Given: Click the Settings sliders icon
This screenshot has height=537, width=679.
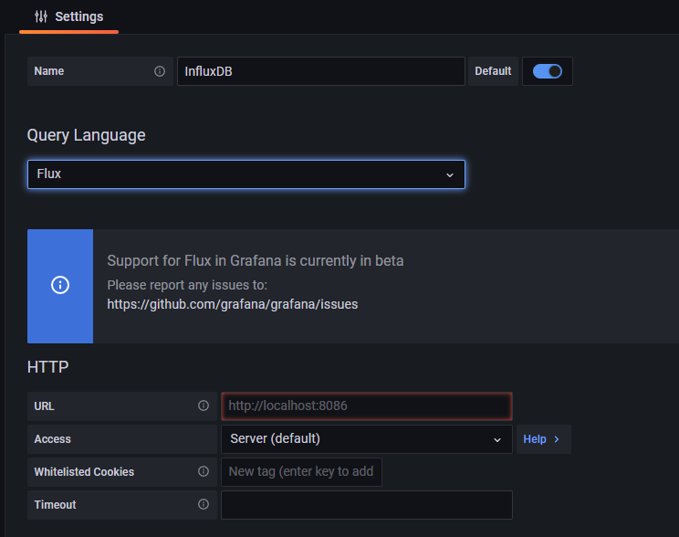Looking at the screenshot, I should click(41, 16).
